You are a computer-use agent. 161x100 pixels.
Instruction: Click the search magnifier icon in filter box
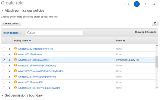click(28, 33)
